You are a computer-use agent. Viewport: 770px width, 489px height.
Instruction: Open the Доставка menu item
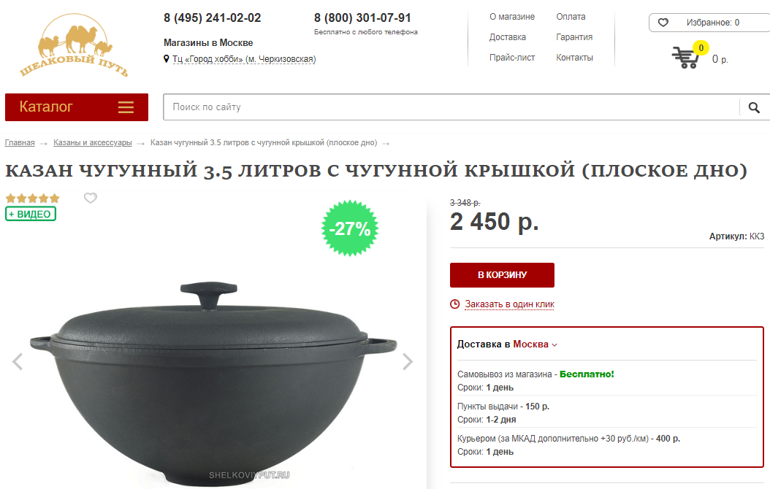click(507, 37)
